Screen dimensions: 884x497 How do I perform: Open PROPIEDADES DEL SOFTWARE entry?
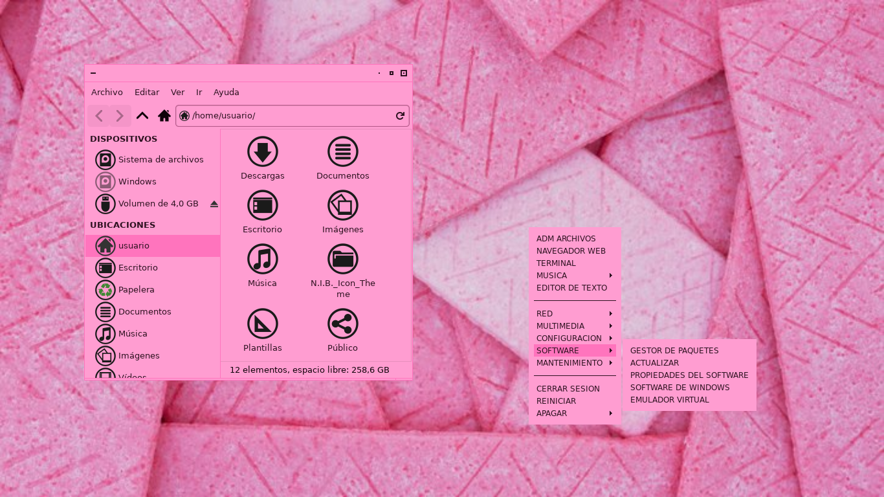click(689, 375)
